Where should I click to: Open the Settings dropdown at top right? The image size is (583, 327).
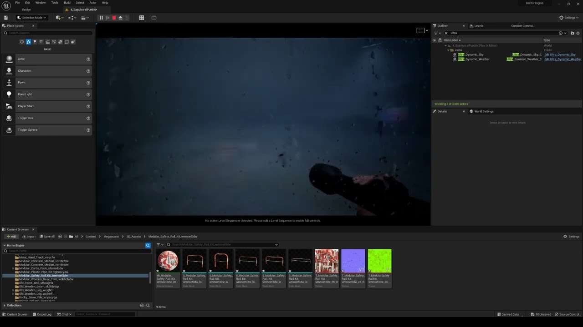[569, 18]
